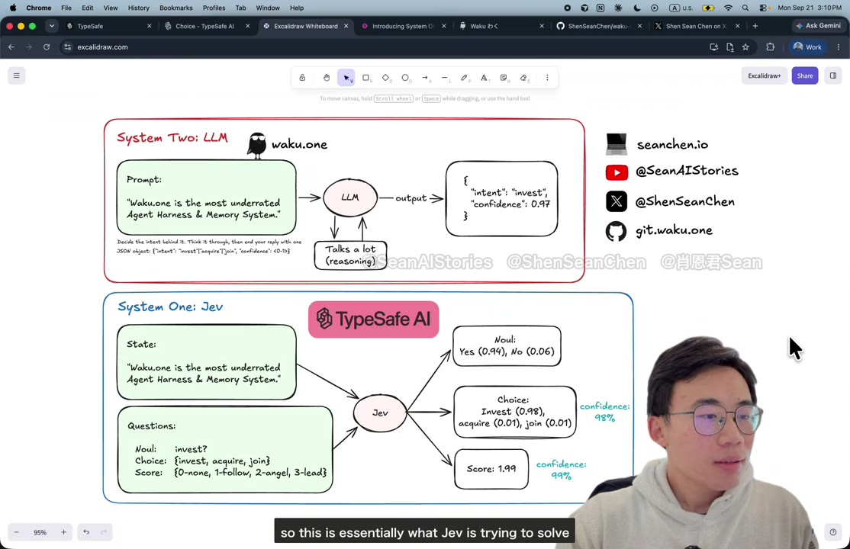This screenshot has width=850, height=549.
Task: Select the GitHub logo on canvas
Action: [x=616, y=231]
